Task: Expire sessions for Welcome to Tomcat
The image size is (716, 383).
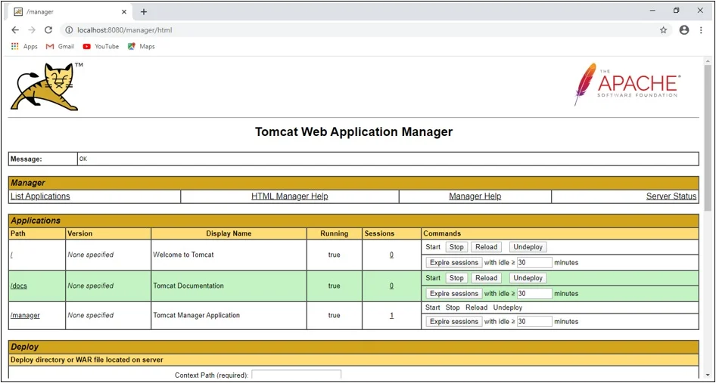Action: (x=454, y=263)
